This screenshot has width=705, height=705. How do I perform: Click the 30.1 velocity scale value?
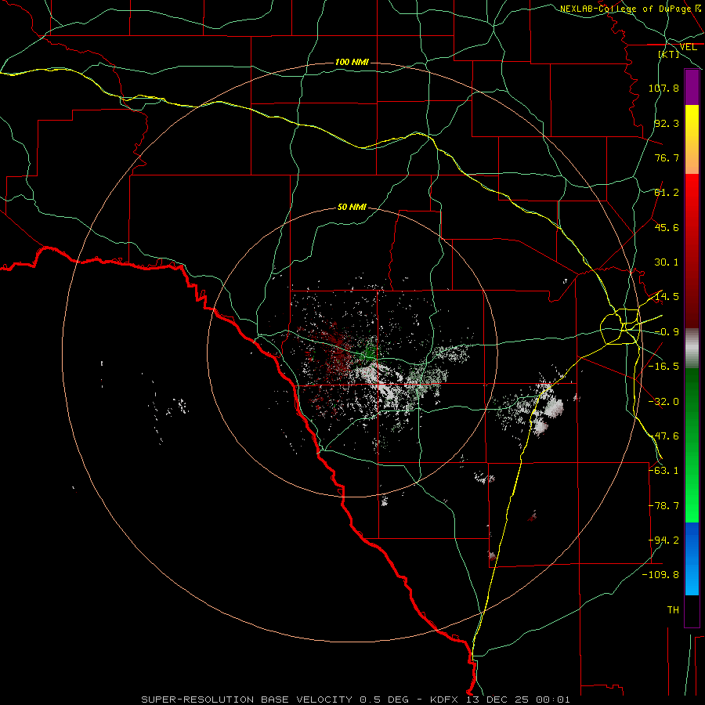(667, 262)
